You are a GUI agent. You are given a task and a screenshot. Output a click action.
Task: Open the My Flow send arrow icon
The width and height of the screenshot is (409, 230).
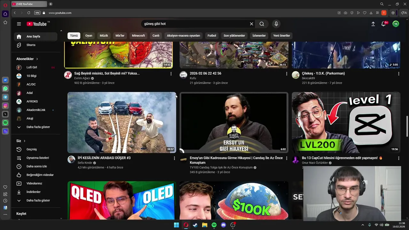(x=358, y=13)
